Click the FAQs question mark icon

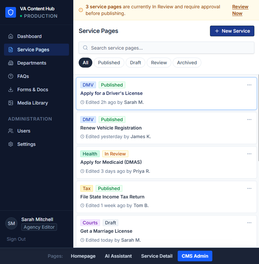(11, 76)
